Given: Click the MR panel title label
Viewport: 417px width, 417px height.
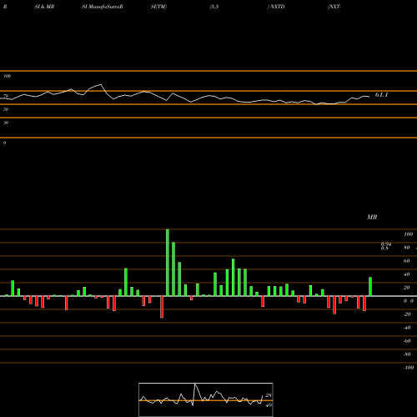Looking at the screenshot, I should click(372, 217).
